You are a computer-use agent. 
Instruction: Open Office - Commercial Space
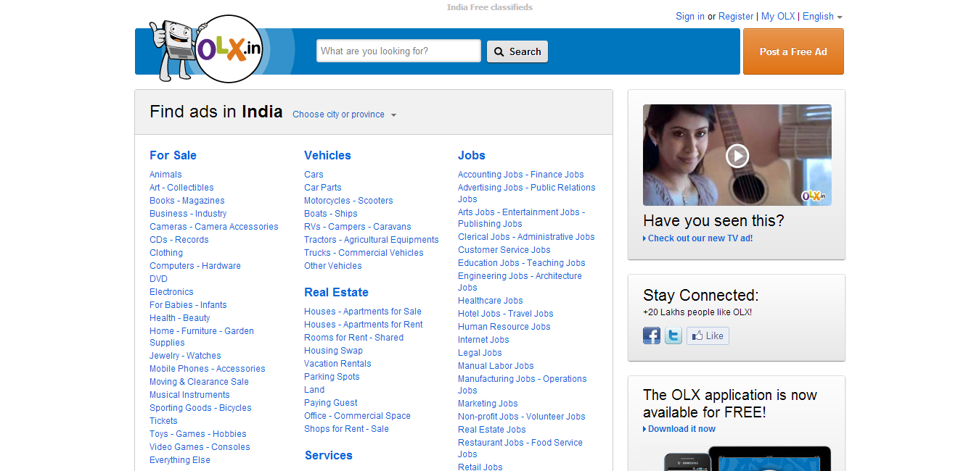coord(357,416)
